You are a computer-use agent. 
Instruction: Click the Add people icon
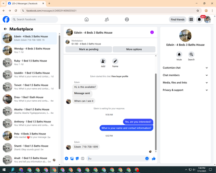103,61
